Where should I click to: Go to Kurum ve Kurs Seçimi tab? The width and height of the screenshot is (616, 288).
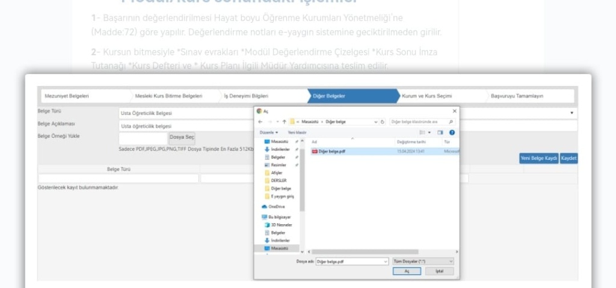coord(427,96)
